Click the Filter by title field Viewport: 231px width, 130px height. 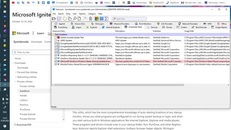(x=32, y=52)
